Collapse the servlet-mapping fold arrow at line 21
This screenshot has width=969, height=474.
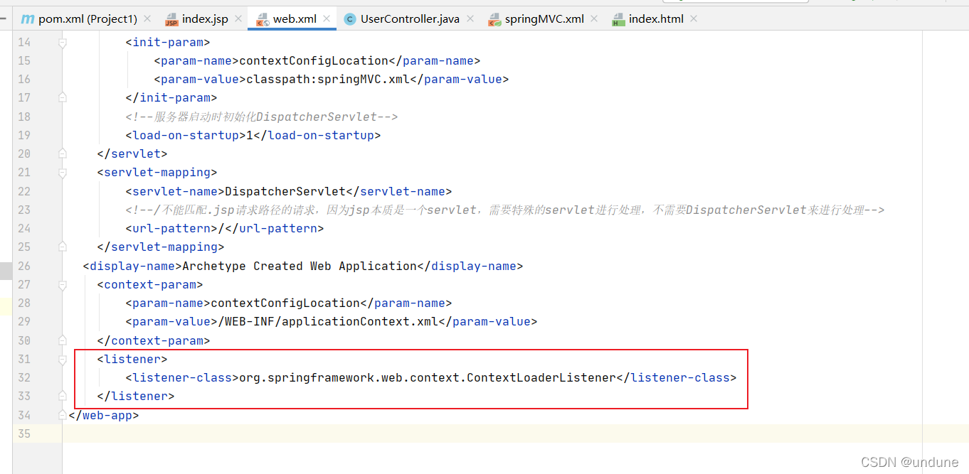62,172
